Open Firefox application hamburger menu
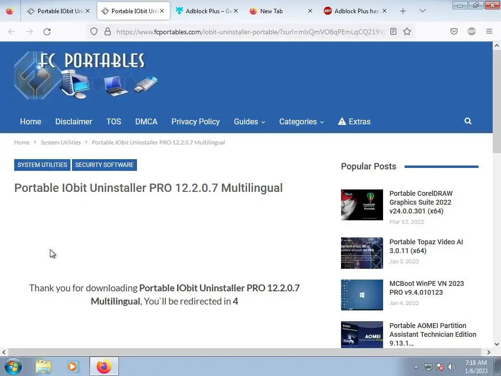501x376 pixels. (x=489, y=31)
